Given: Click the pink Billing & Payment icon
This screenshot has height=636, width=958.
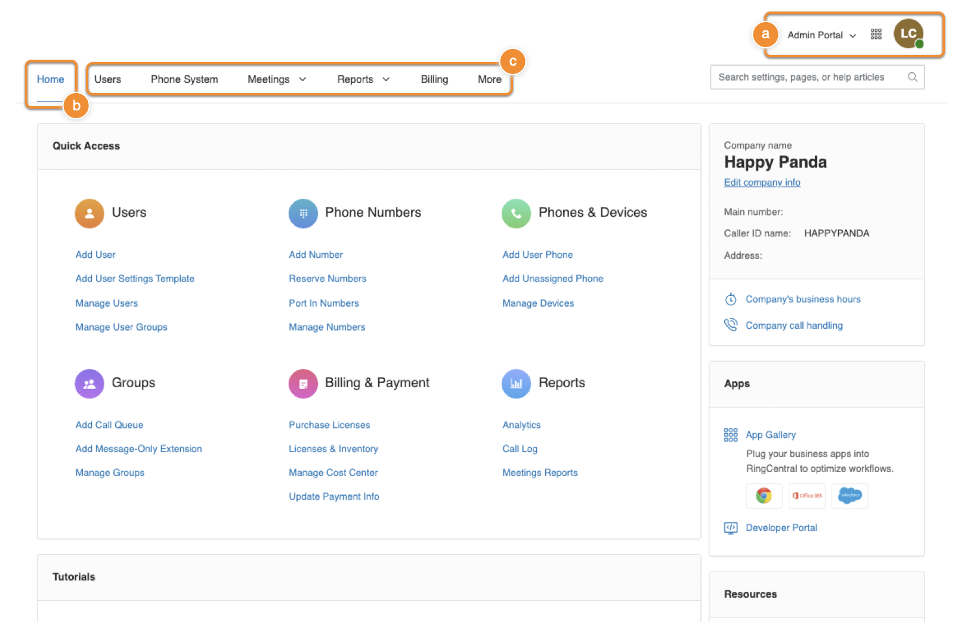Looking at the screenshot, I should click(303, 383).
